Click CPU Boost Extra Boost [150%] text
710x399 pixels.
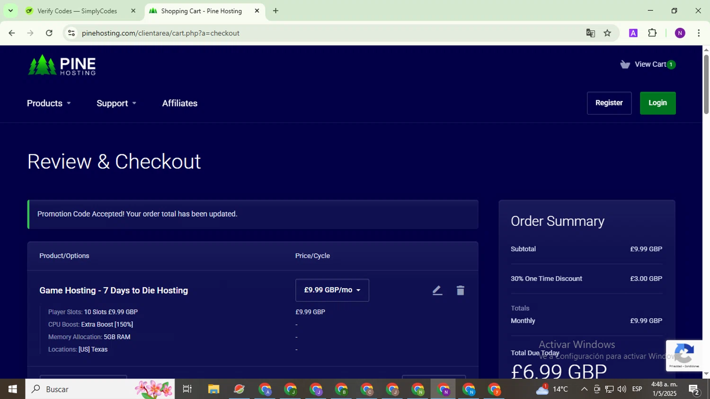(90, 324)
